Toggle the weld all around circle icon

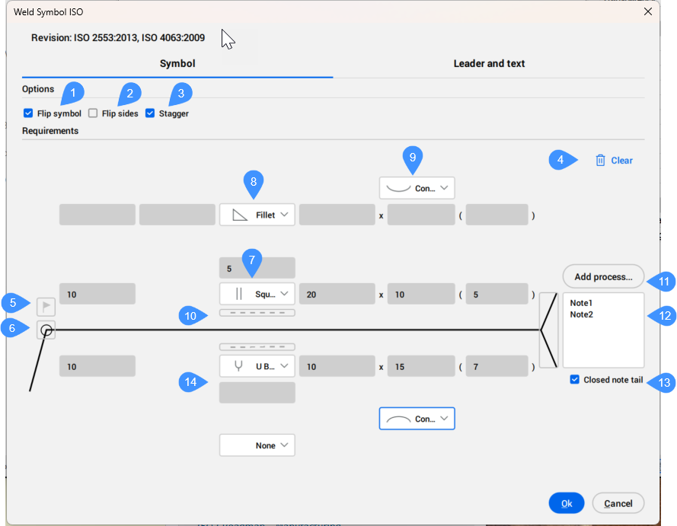point(46,330)
